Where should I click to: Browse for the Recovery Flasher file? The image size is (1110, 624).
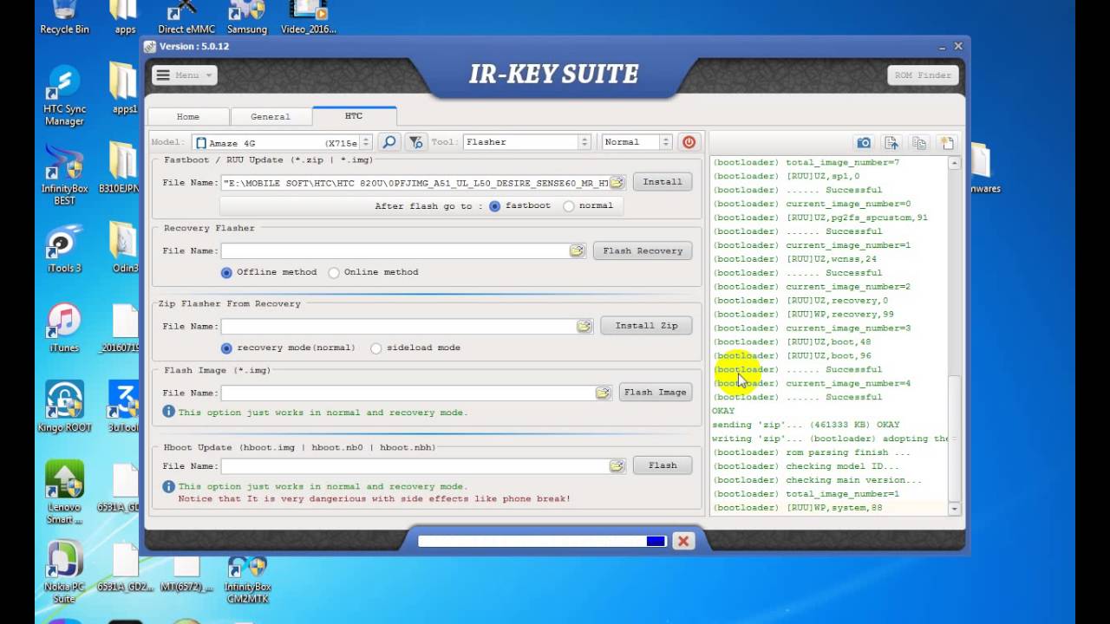[x=577, y=250]
